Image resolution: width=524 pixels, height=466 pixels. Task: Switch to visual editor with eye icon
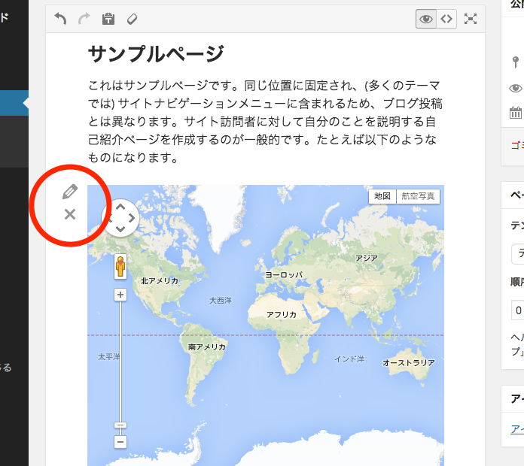[426, 20]
